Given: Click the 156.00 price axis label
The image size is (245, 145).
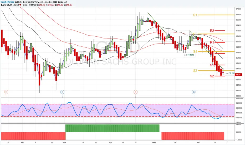Looking at the screenshot, I should 239,47.
